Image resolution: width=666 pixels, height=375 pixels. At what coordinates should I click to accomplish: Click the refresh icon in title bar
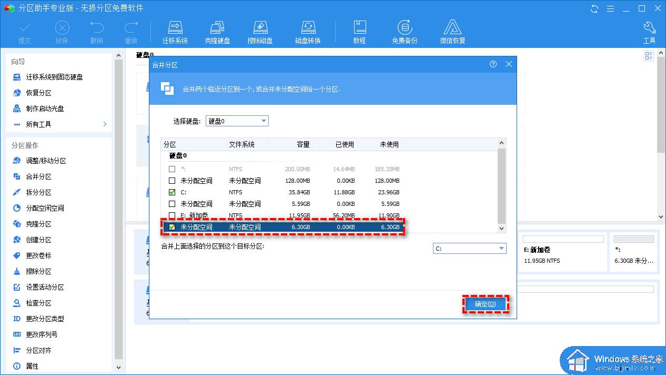pyautogui.click(x=594, y=8)
